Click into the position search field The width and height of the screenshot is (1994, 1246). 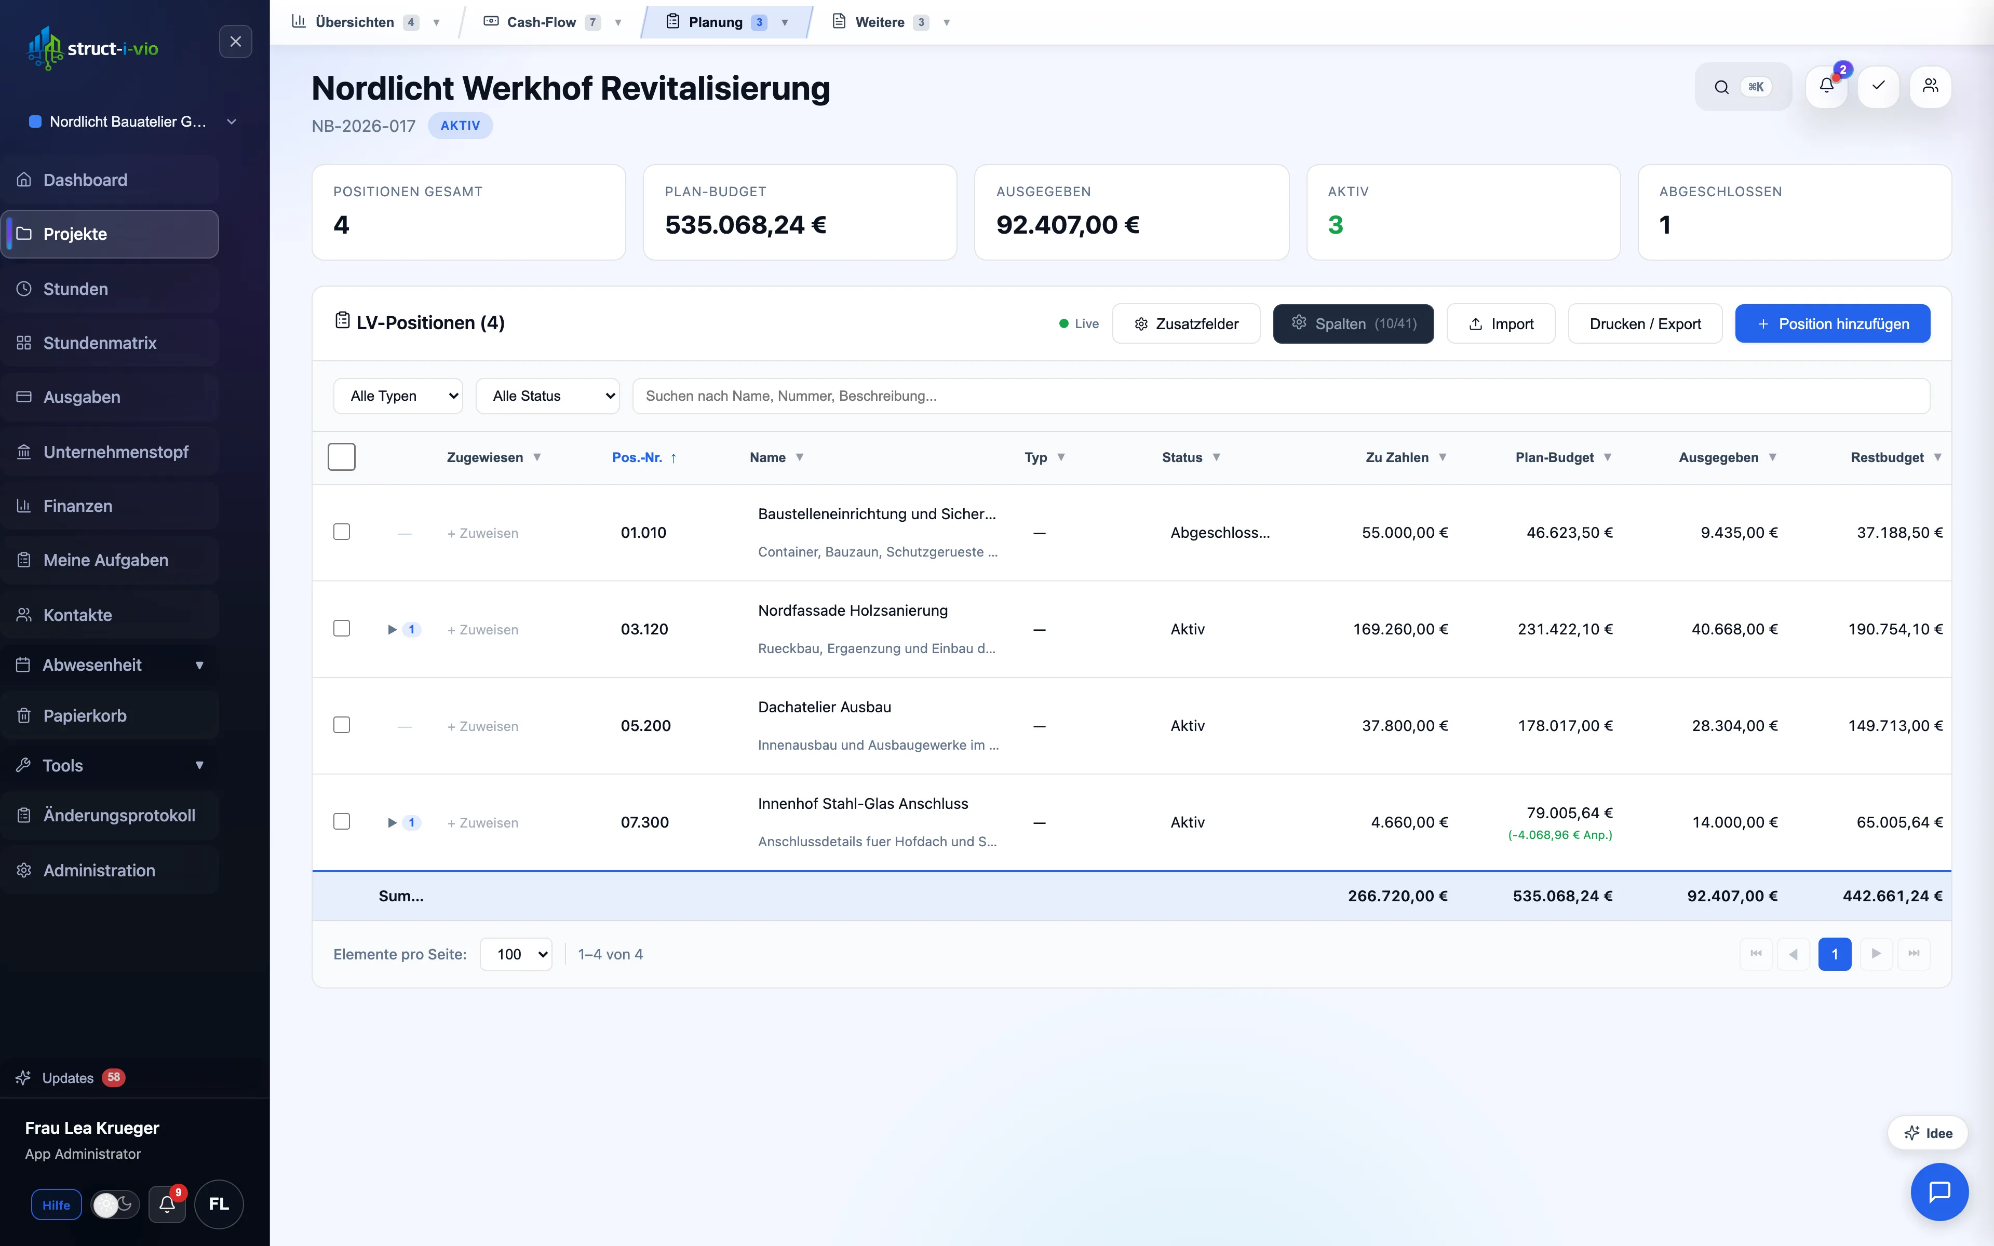coord(1281,396)
